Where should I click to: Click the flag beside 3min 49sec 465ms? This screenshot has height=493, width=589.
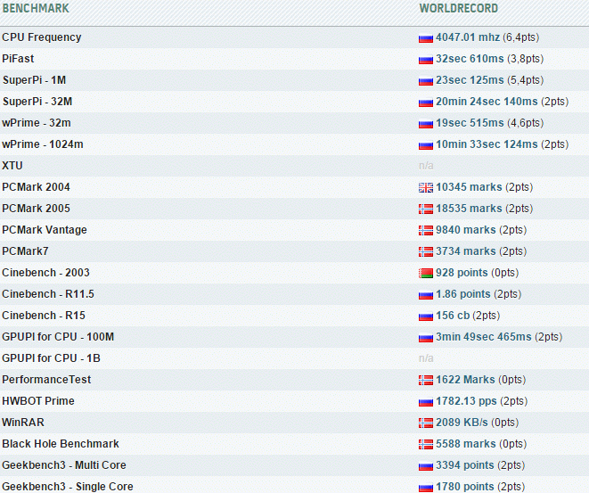[426, 338]
